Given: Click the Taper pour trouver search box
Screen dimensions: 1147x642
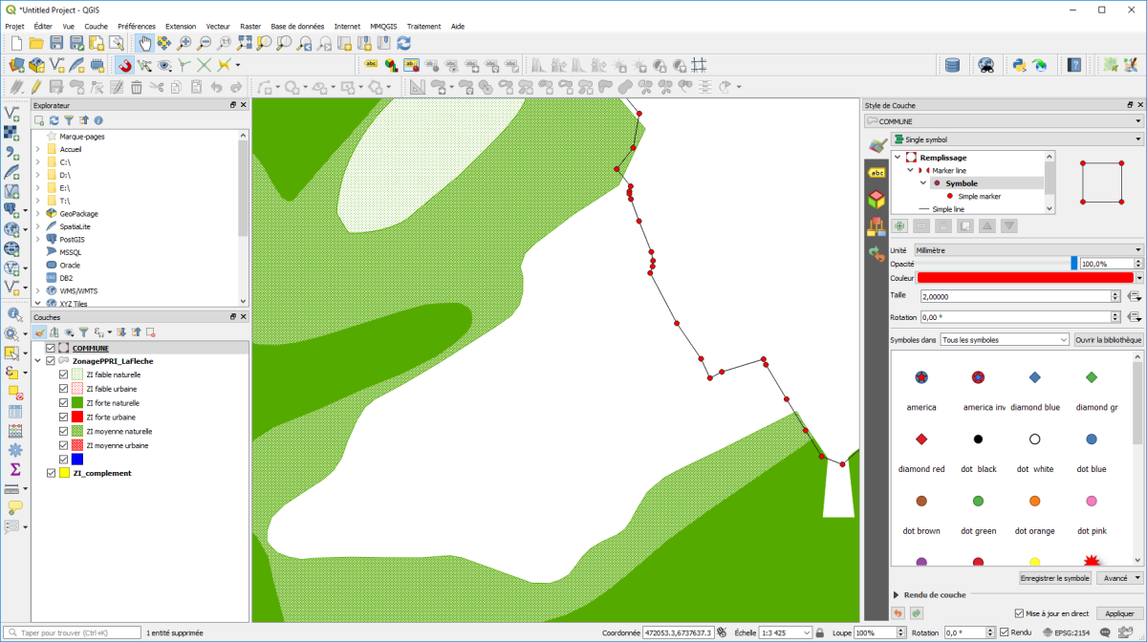Looking at the screenshot, I should 73,632.
